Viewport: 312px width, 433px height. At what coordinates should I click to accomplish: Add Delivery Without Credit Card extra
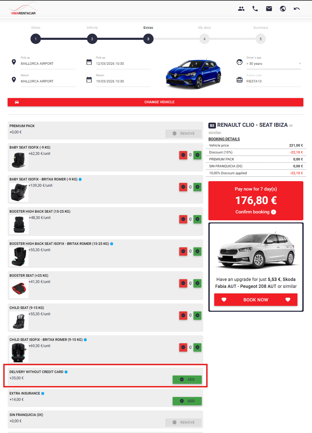pos(187,380)
